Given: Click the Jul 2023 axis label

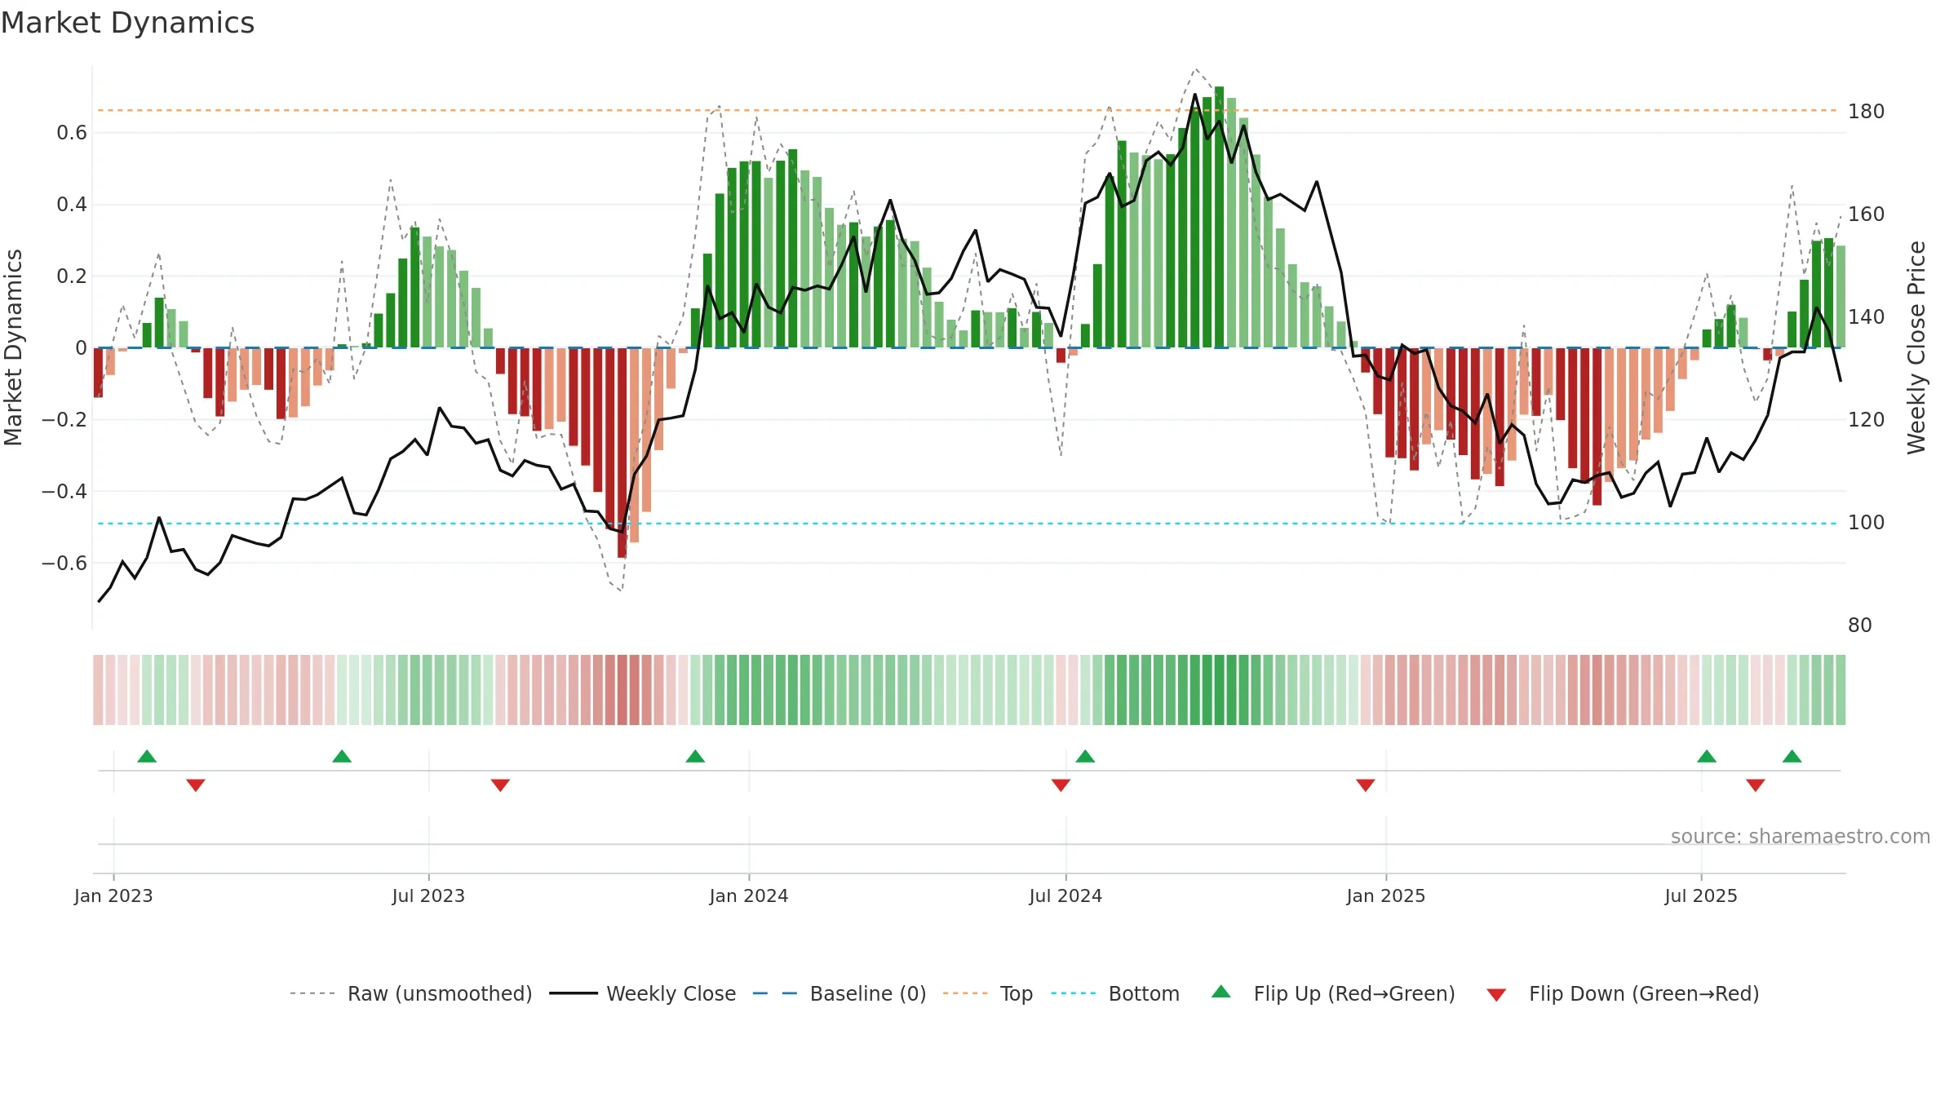Looking at the screenshot, I should click(428, 895).
